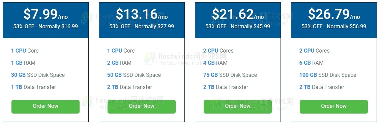Order the $21.62/mo plan
The height and width of the screenshot is (124, 380).
[237, 106]
